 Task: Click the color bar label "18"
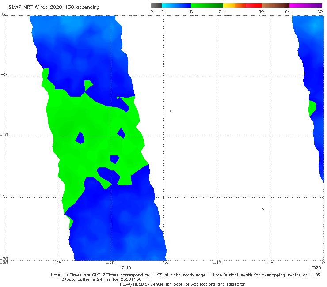click(190, 11)
